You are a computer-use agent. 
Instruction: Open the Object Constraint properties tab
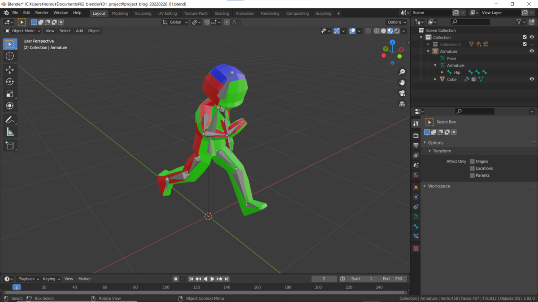click(x=416, y=207)
